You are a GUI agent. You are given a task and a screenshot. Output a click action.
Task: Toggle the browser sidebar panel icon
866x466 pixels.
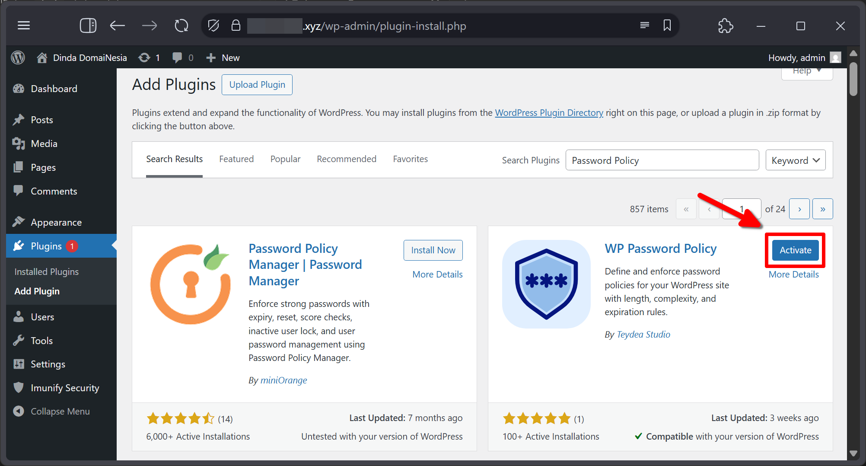pos(88,26)
